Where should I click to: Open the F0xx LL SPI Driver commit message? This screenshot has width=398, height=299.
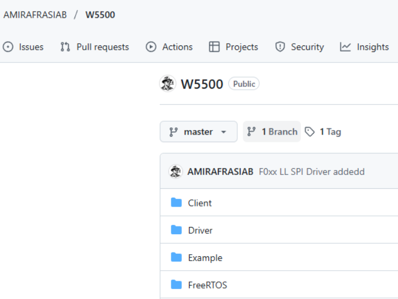click(312, 172)
